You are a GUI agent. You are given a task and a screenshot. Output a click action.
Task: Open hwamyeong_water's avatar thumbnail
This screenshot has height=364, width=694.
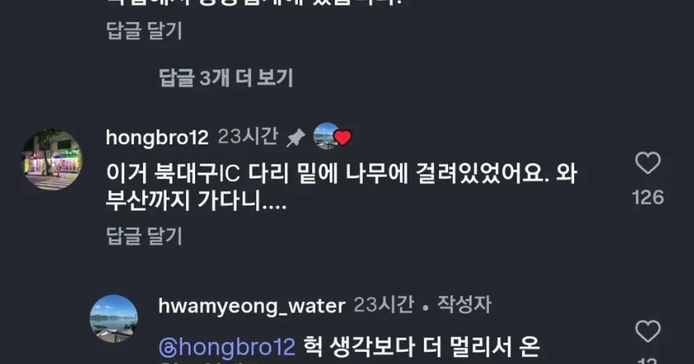pyautogui.click(x=114, y=318)
